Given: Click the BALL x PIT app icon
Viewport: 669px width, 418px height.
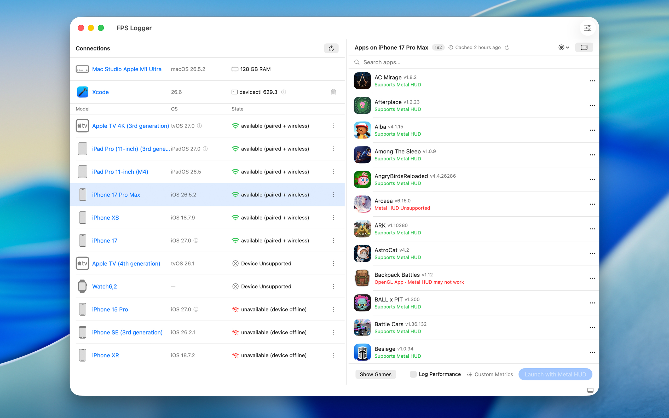Looking at the screenshot, I should click(362, 303).
